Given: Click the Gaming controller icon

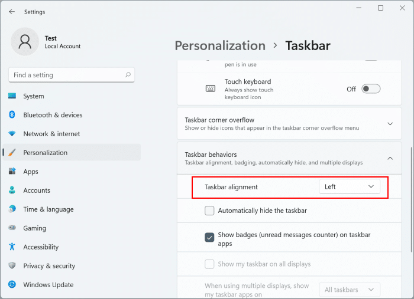Looking at the screenshot, I should coord(12,228).
